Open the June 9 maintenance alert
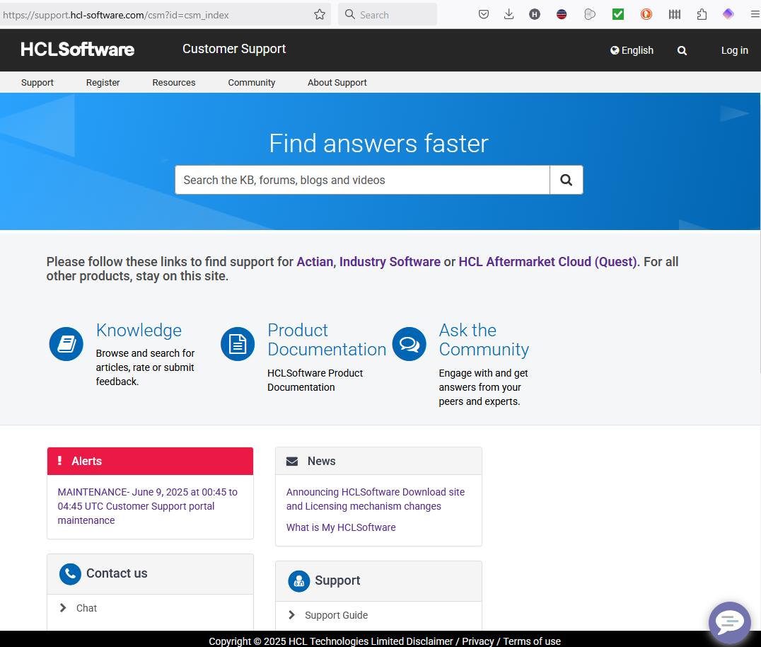 [x=147, y=506]
